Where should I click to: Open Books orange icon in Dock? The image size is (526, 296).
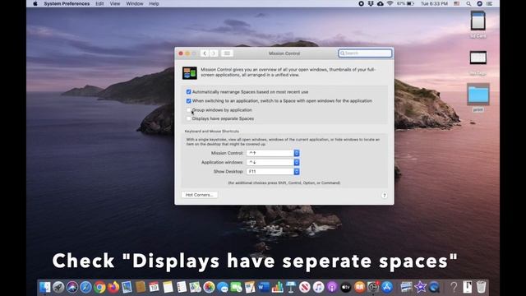[x=360, y=287]
